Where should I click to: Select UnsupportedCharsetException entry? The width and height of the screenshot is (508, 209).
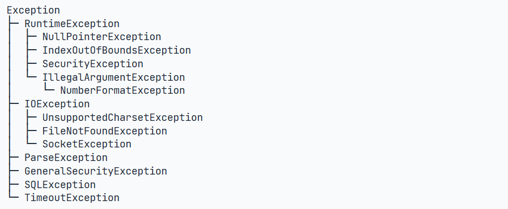[122, 117]
